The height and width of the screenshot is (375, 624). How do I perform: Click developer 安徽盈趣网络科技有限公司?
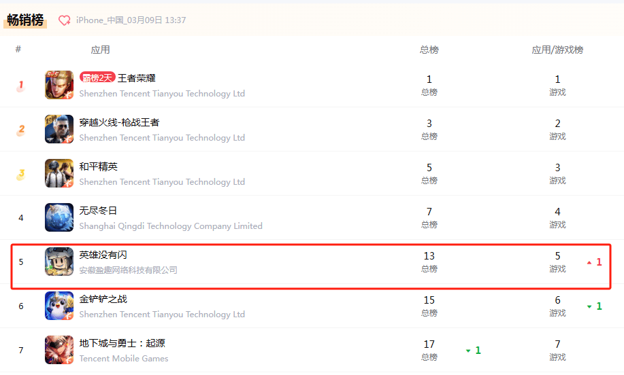pos(128,270)
